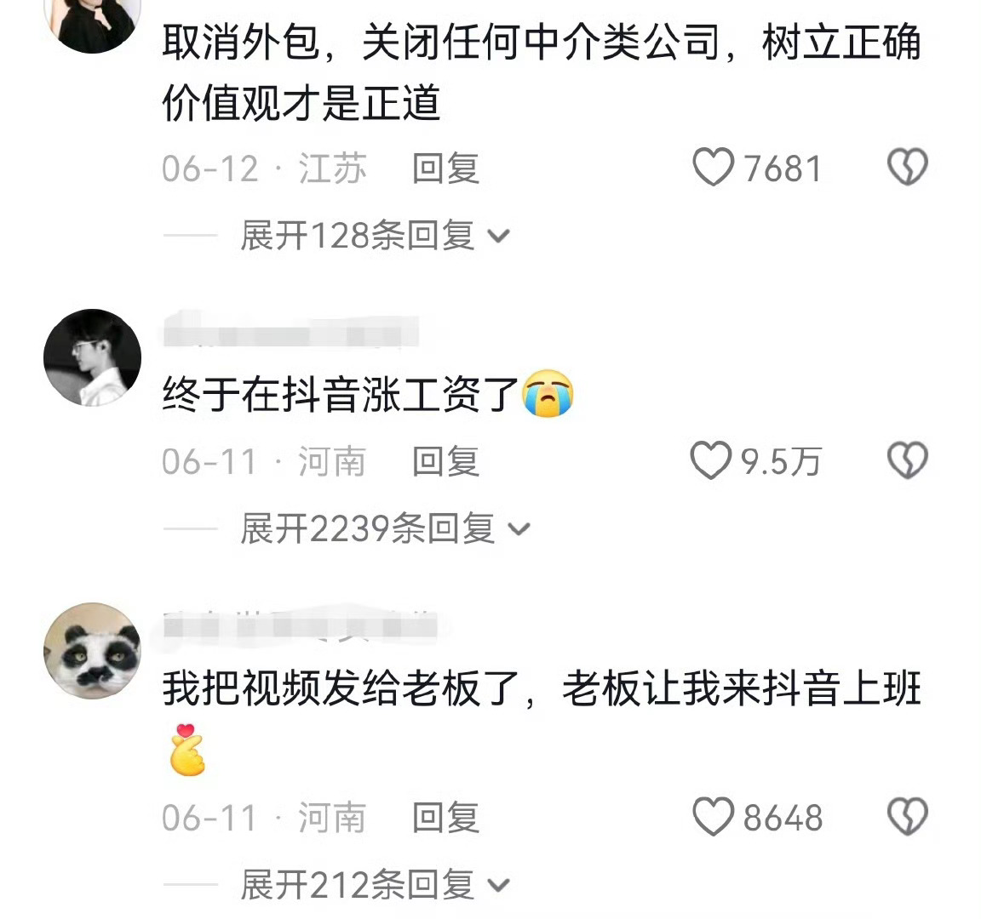
Task: Dislike the 江苏 outsourcing comment
Action: [x=907, y=166]
